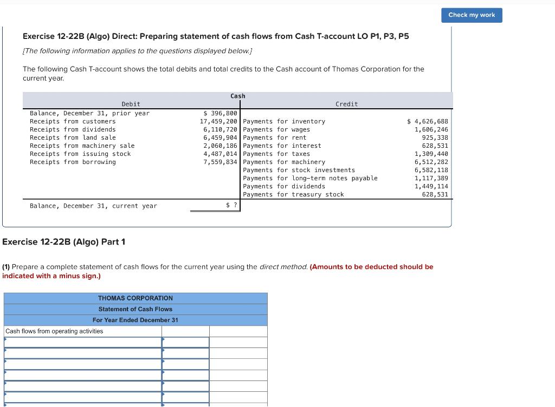Open the fourth row description dropdown
The height and width of the screenshot is (407, 555).
tap(81, 375)
